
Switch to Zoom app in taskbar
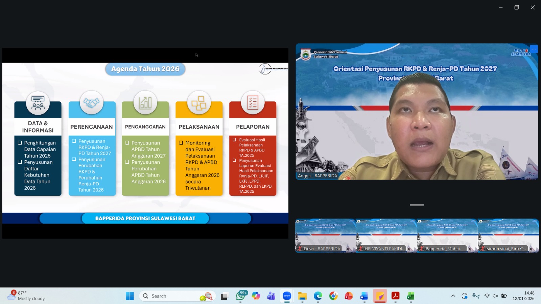[x=287, y=296]
